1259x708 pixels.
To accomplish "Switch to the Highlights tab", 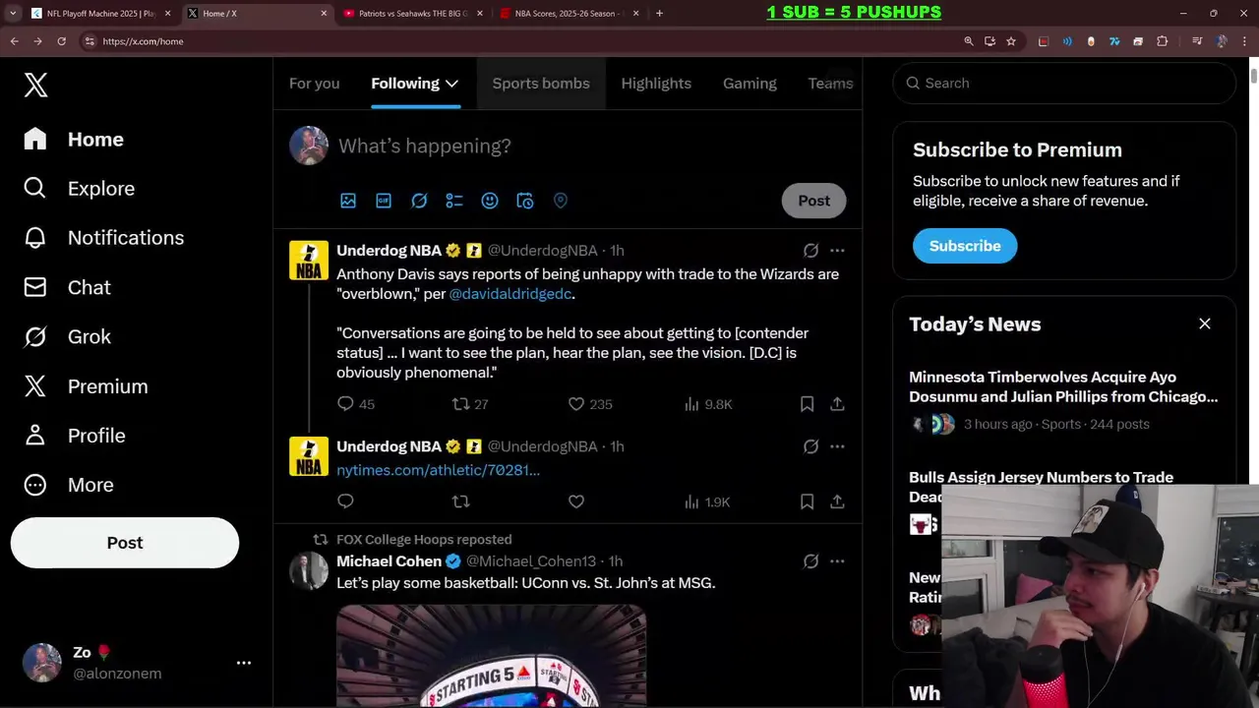I will click(656, 84).
